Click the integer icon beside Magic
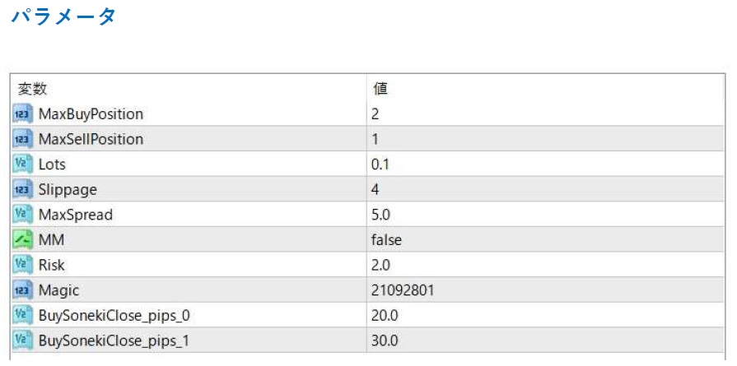 coord(22,290)
